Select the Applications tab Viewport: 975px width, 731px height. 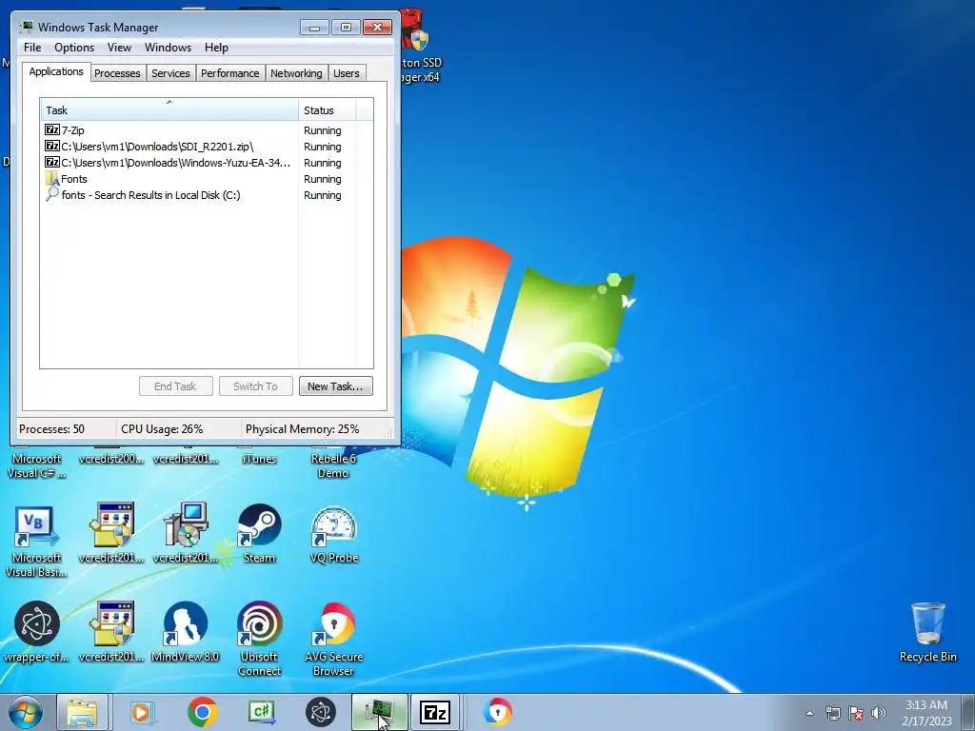point(56,71)
